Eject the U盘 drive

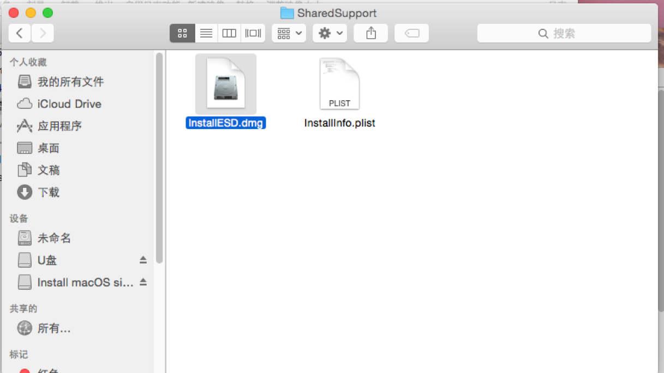click(143, 260)
